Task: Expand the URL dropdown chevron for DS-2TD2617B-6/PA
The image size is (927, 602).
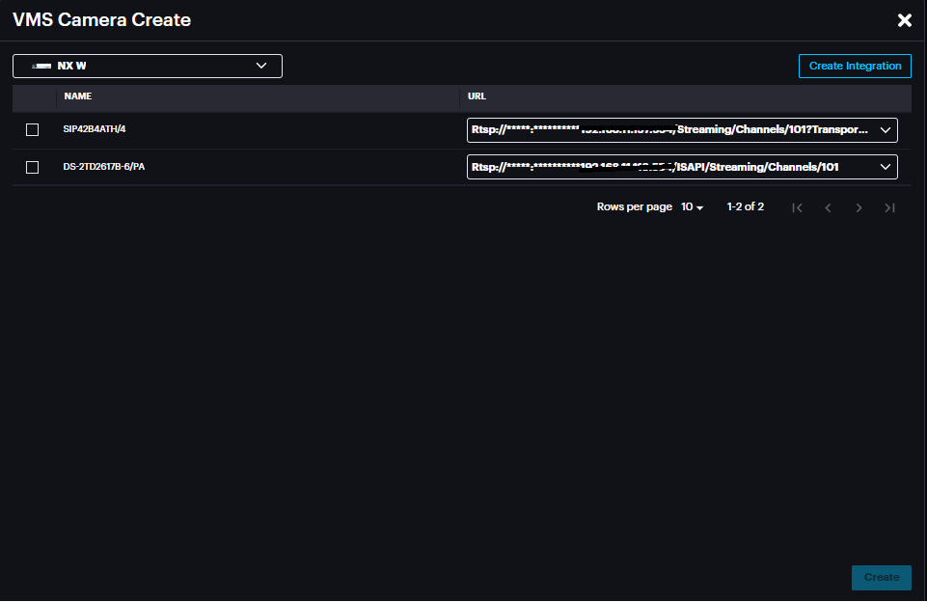Action: (x=885, y=167)
